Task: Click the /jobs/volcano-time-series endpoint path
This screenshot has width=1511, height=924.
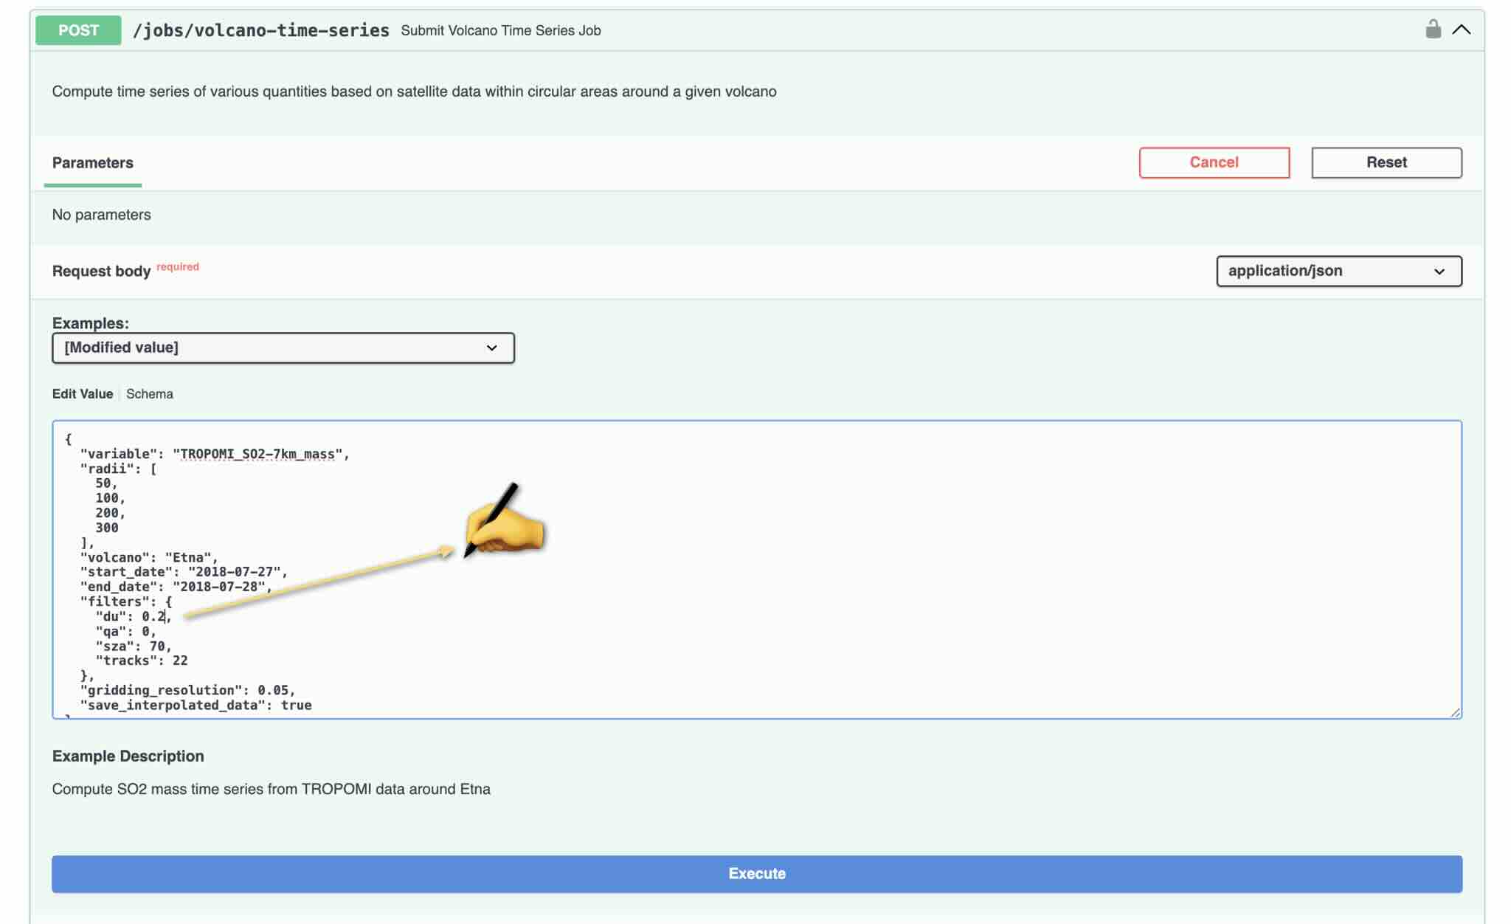Action: [261, 30]
